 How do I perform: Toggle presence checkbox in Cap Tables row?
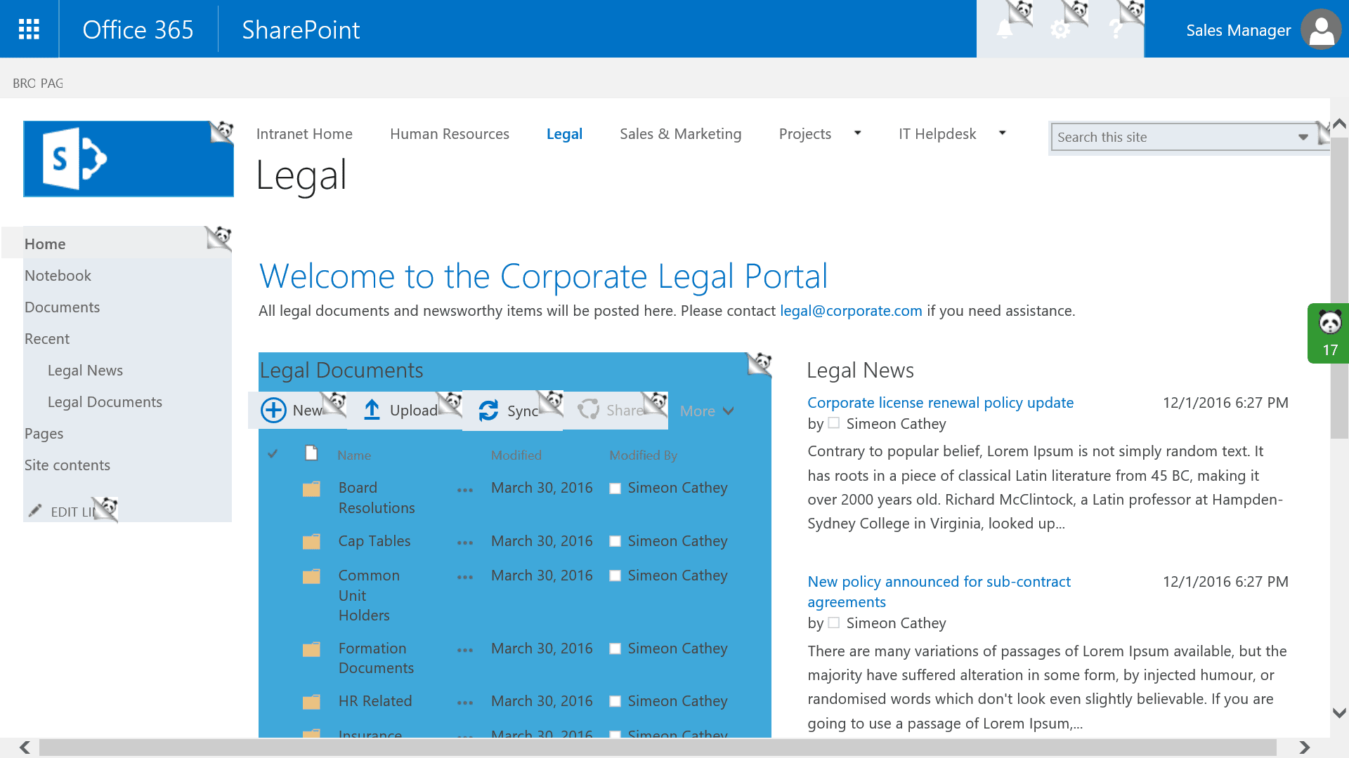pos(615,541)
